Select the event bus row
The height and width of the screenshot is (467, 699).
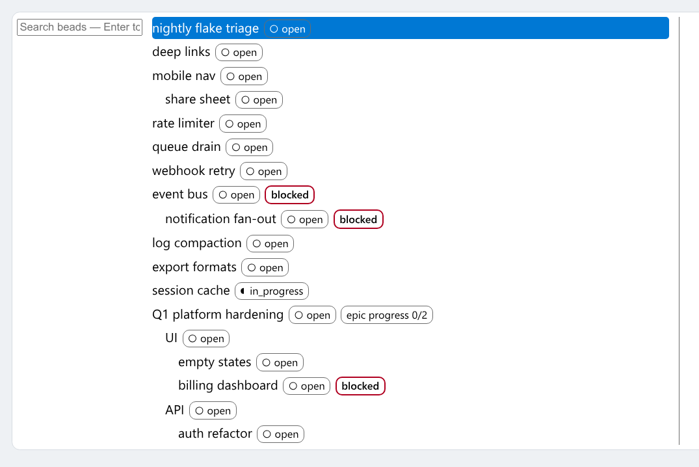(x=410, y=195)
